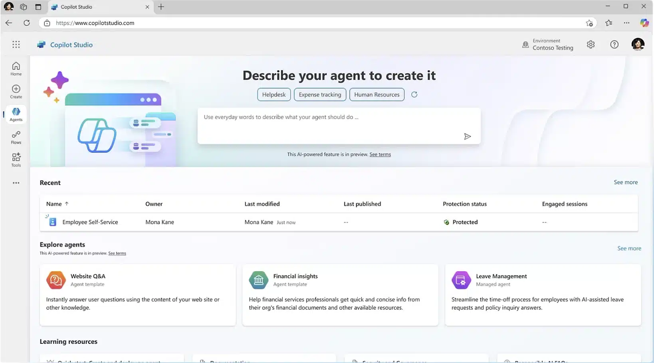The image size is (654, 363).
Task: Click See more for Explore agents
Action: 629,248
